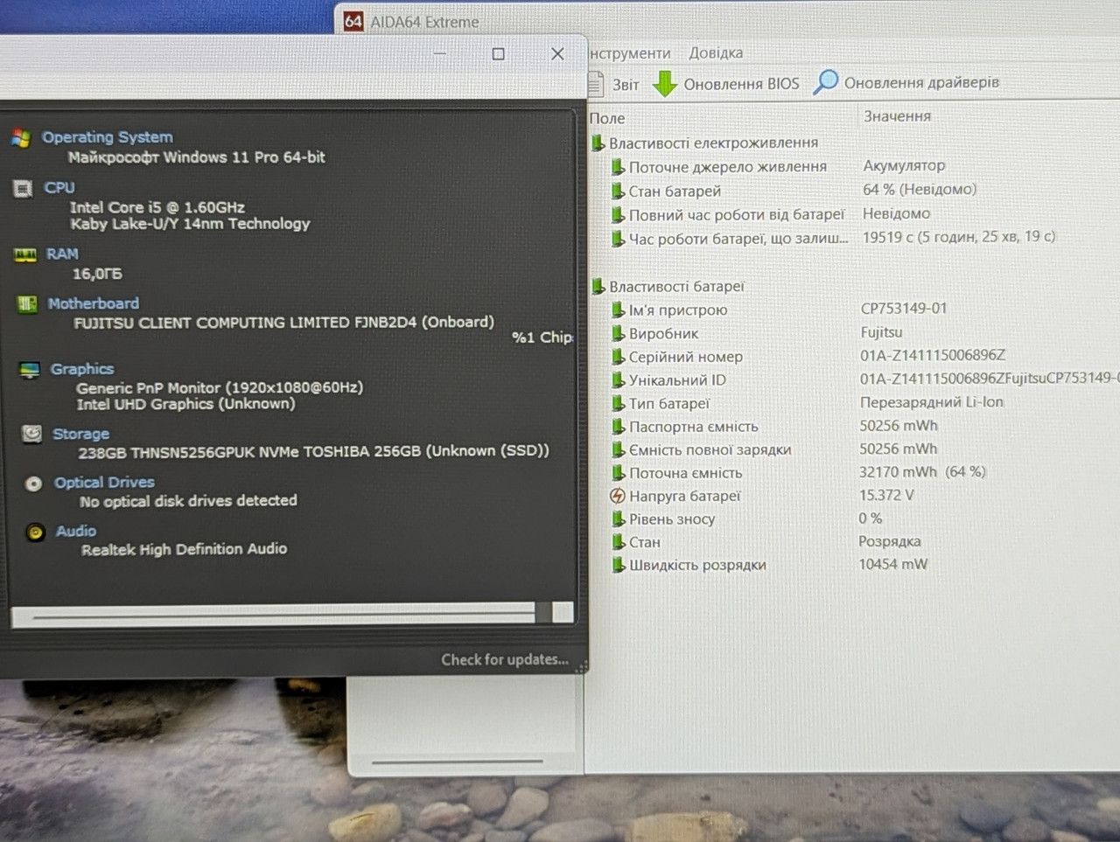The width and height of the screenshot is (1120, 842).
Task: Click the value 10454 mW
Action: tap(892, 564)
